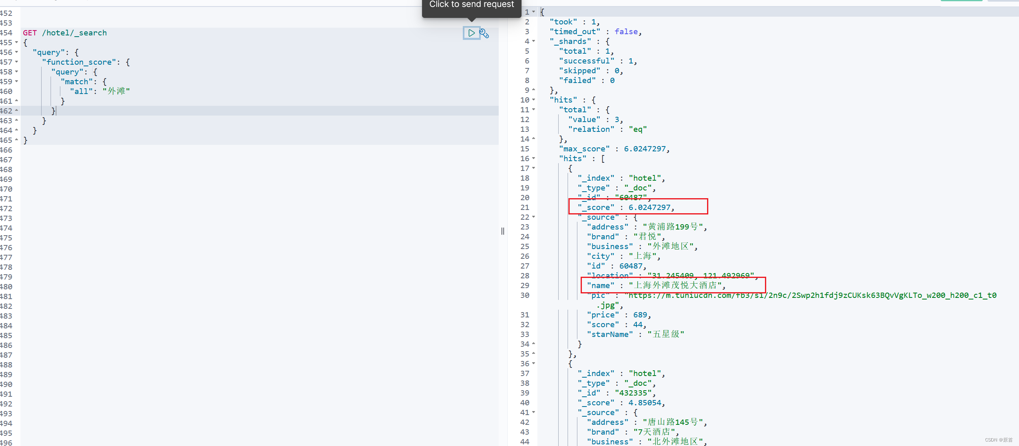1019x446 pixels.
Task: Click the "timed_out" : false line
Action: point(596,32)
